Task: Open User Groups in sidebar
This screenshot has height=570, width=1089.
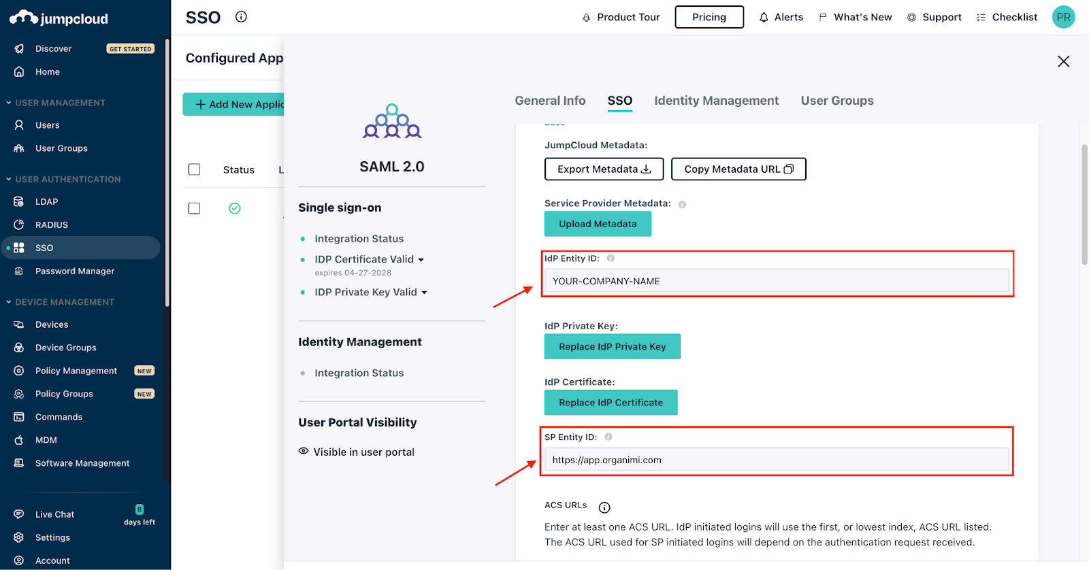Action: pyautogui.click(x=61, y=148)
